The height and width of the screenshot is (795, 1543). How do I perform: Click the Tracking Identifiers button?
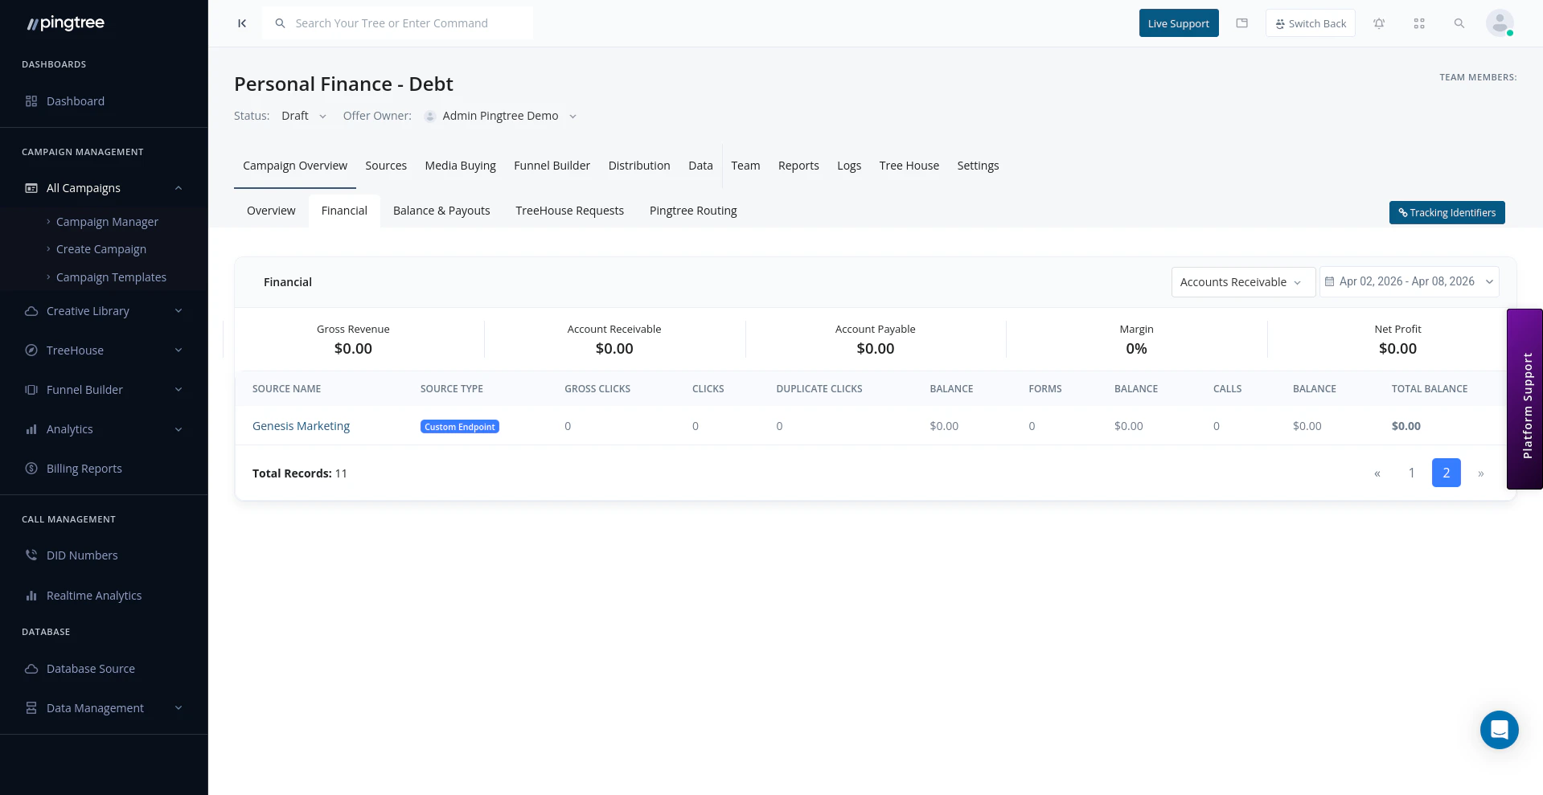1447,212
